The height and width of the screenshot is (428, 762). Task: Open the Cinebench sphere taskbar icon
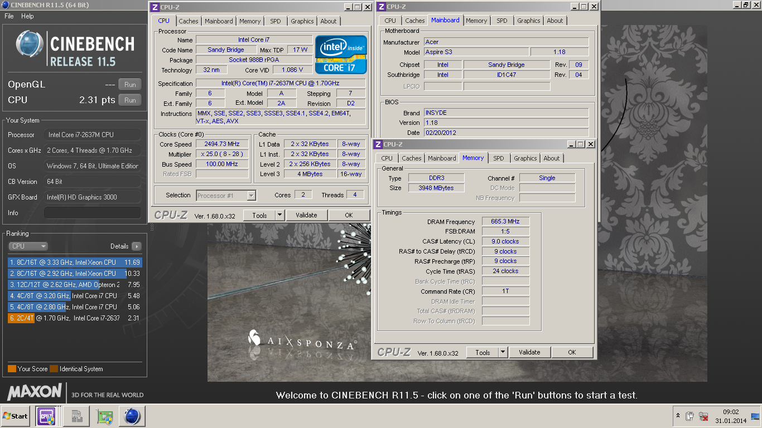pyautogui.click(x=132, y=416)
